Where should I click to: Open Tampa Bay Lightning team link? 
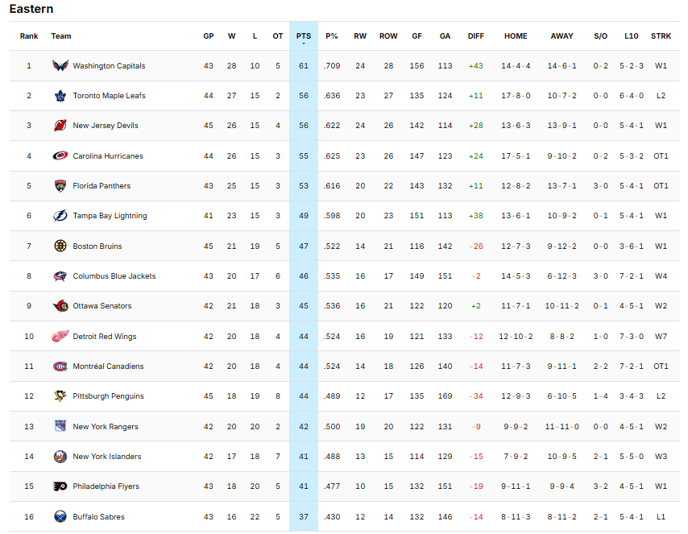coord(110,215)
